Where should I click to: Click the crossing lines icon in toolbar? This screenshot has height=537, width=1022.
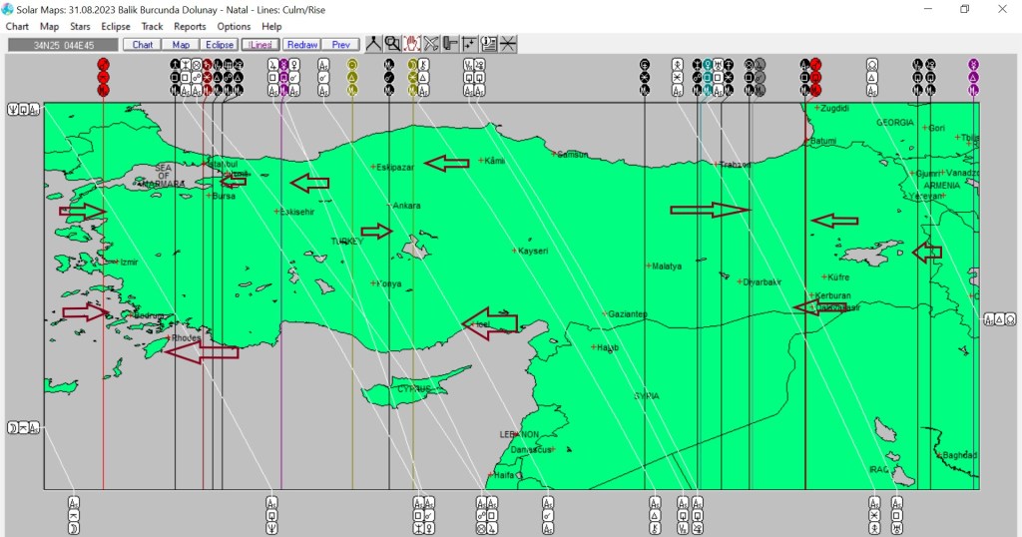point(508,44)
